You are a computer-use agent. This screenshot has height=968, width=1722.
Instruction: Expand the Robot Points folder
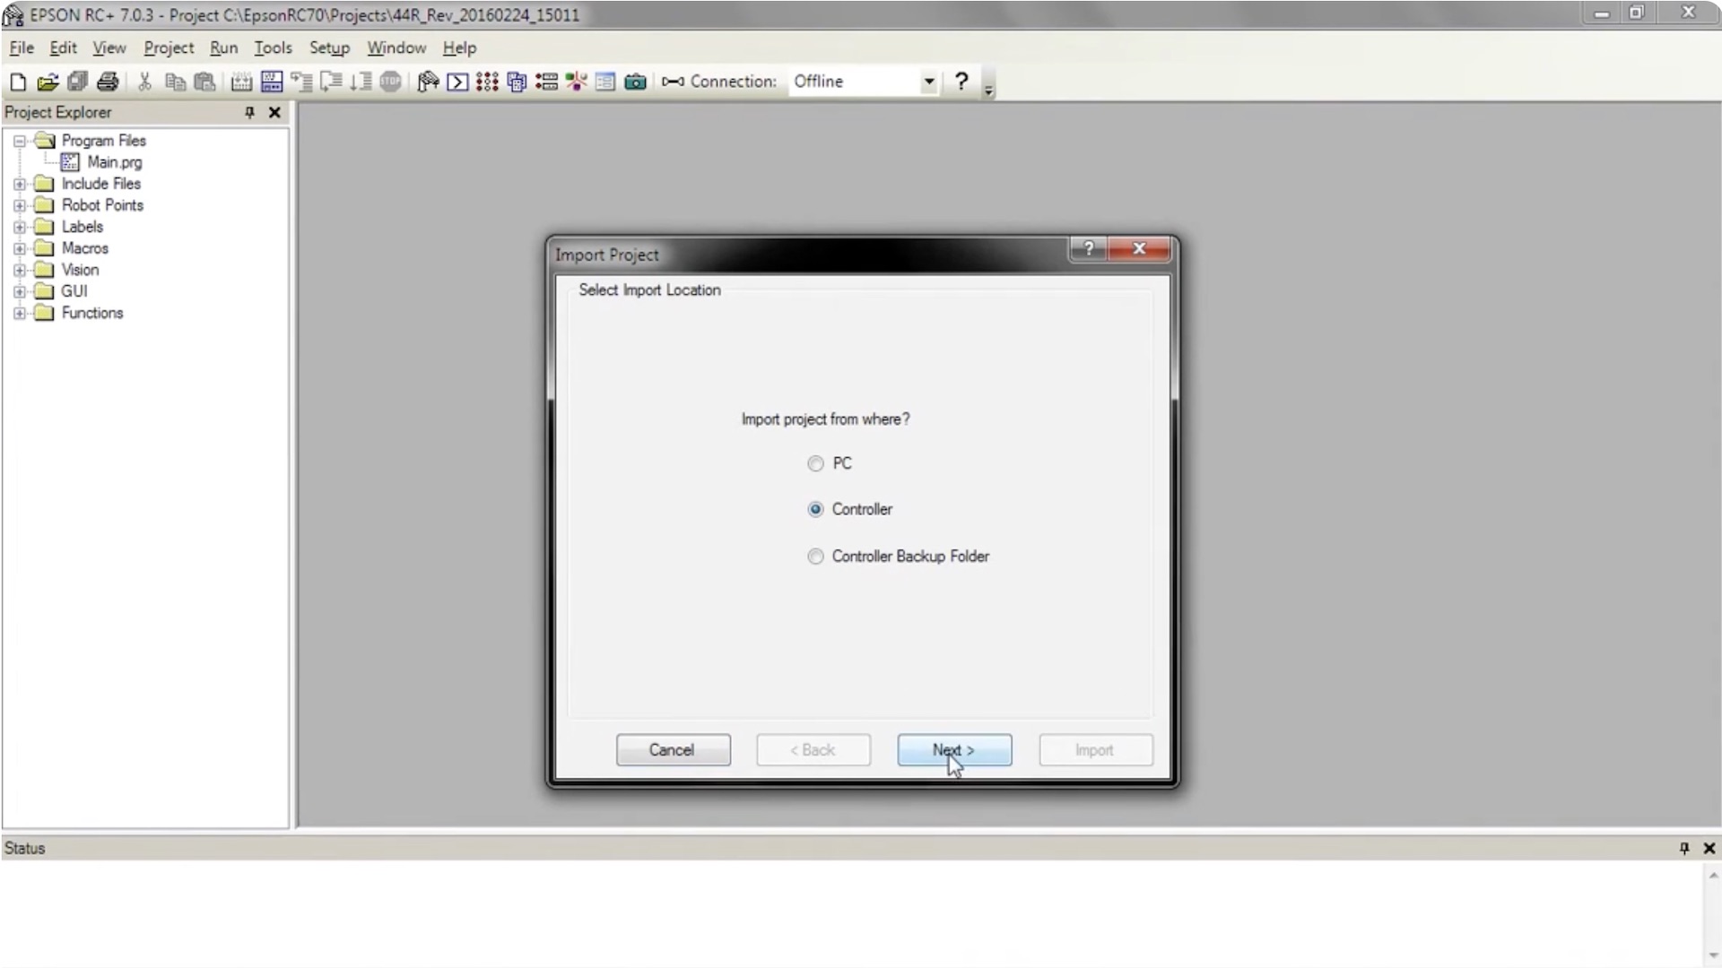[20, 205]
